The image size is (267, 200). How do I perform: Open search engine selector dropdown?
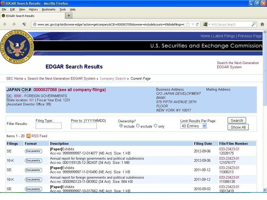(x=207, y=24)
